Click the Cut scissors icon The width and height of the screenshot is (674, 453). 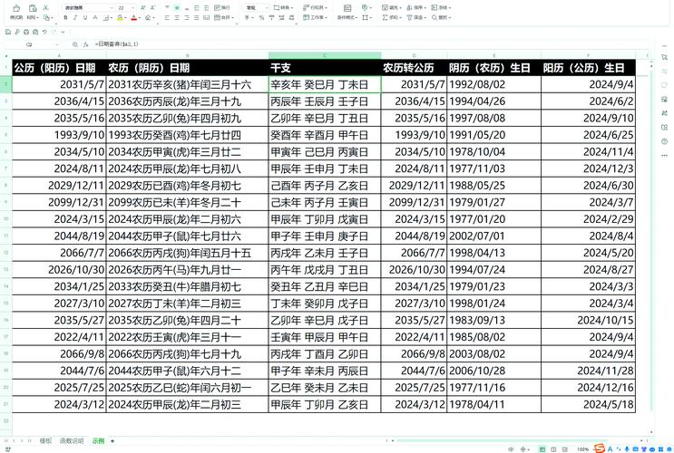(x=45, y=8)
